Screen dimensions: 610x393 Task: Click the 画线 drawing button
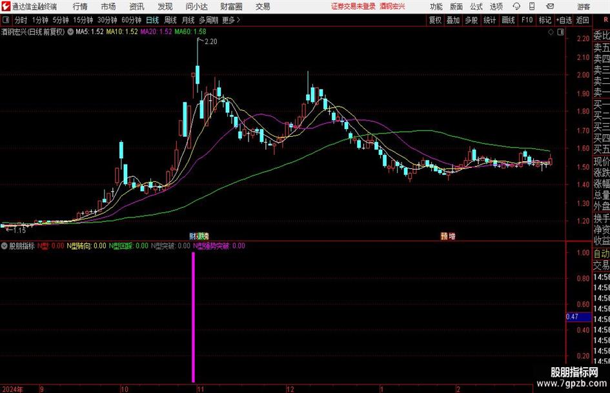pyautogui.click(x=508, y=20)
